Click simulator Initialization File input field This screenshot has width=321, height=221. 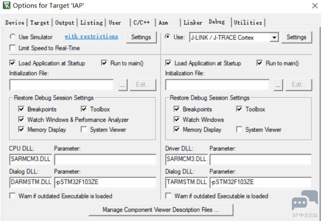click(61, 85)
